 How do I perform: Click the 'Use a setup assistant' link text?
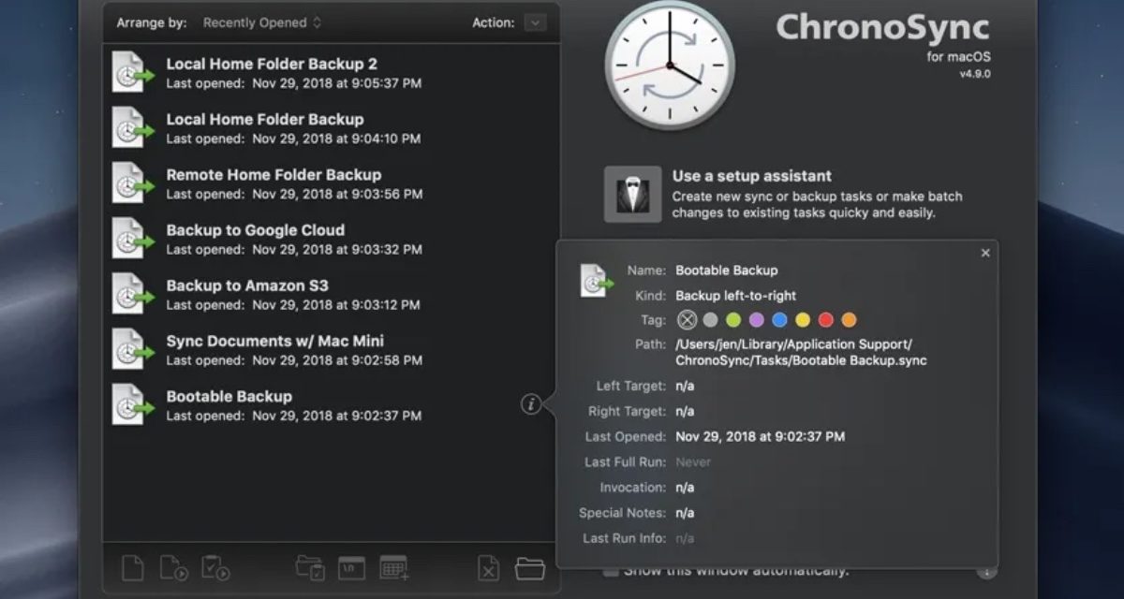751,176
